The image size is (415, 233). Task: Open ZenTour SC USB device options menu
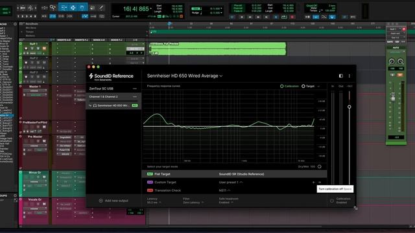coord(135,89)
